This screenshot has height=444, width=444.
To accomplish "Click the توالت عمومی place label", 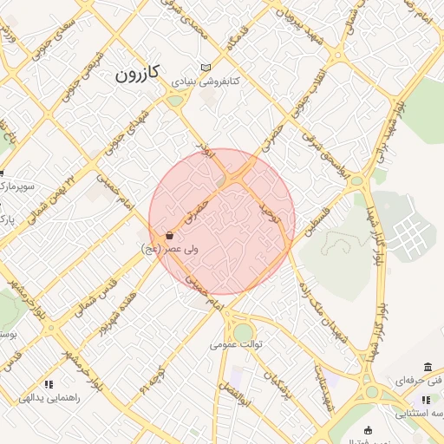I will click(x=236, y=344).
